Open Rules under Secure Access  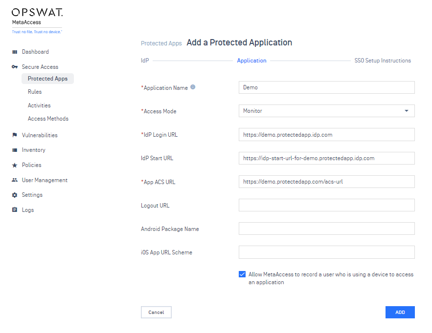click(35, 92)
